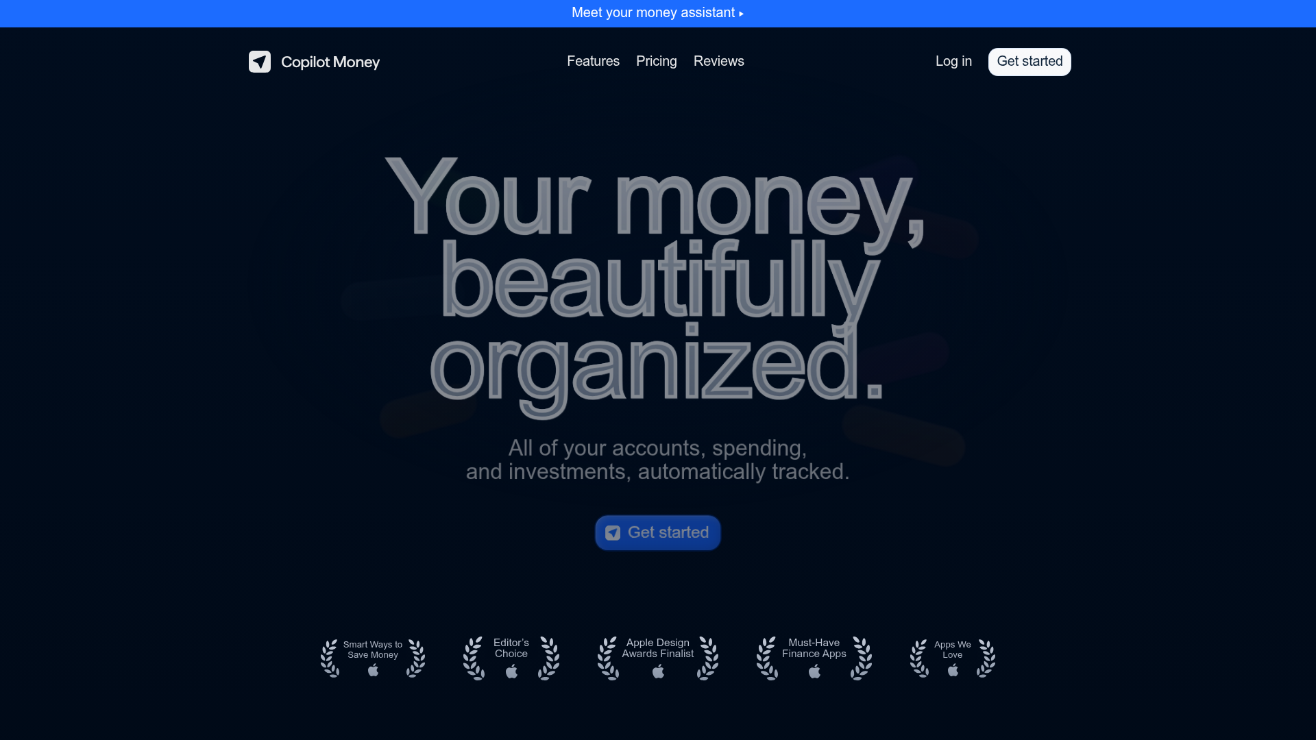Click the paper-plane icon inside hero Get started

(x=613, y=533)
